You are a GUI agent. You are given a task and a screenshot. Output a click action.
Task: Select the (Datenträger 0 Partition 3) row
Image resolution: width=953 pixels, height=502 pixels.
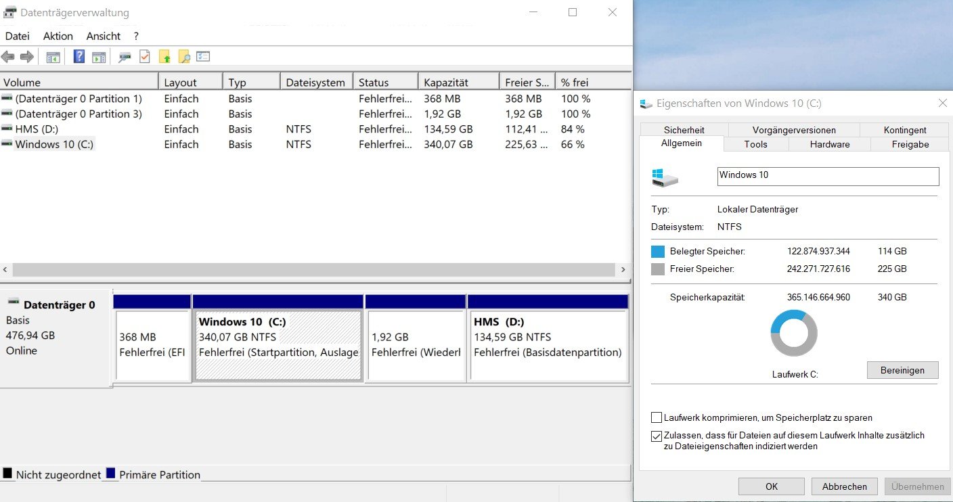(315, 114)
